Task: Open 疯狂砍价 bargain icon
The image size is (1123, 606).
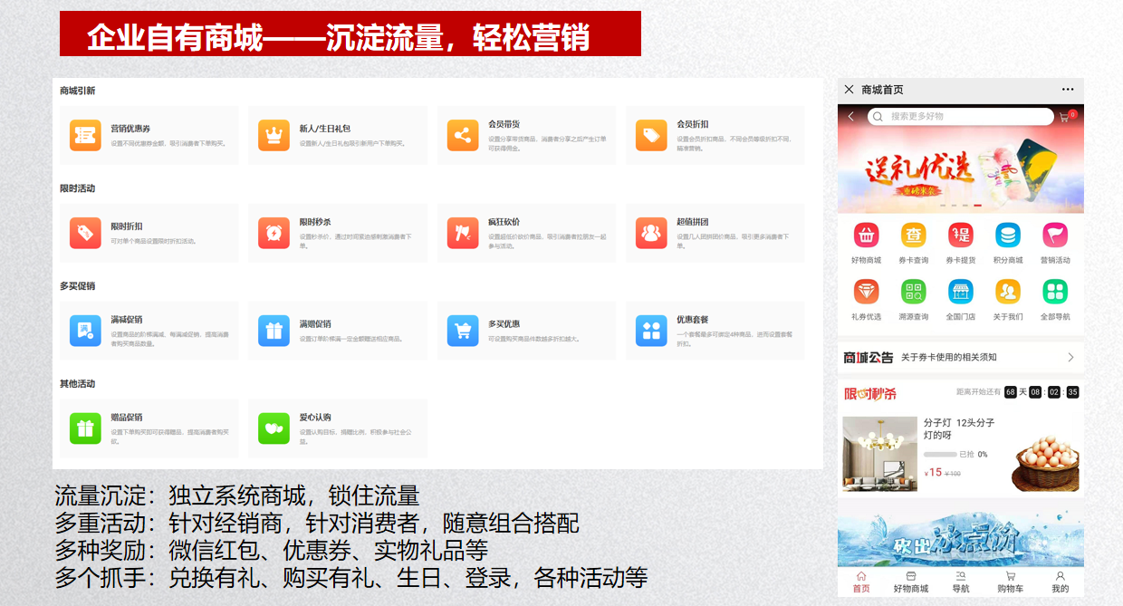Action: pos(463,233)
